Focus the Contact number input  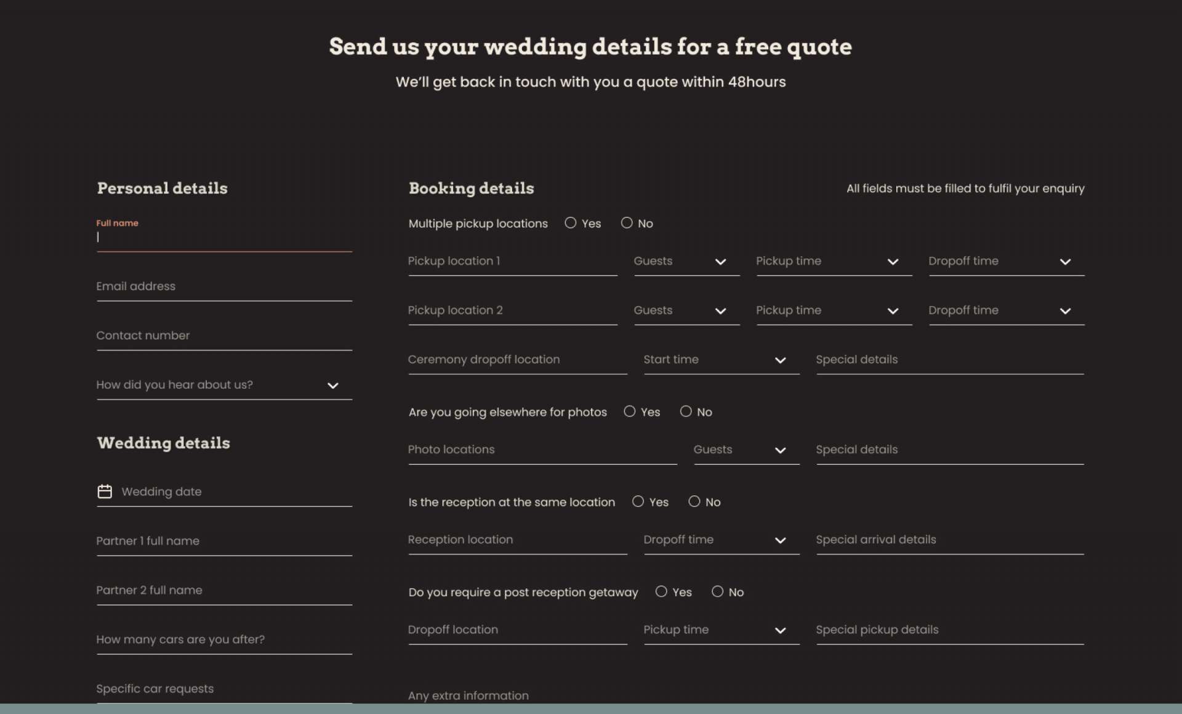(223, 336)
